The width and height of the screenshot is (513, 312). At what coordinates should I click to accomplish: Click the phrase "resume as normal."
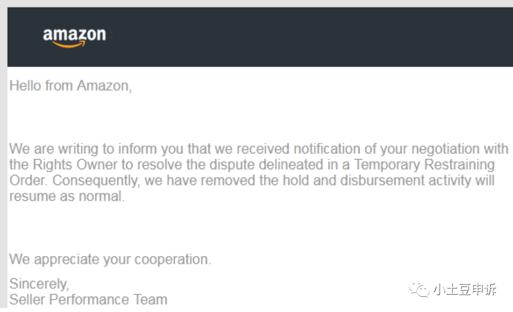(x=67, y=197)
